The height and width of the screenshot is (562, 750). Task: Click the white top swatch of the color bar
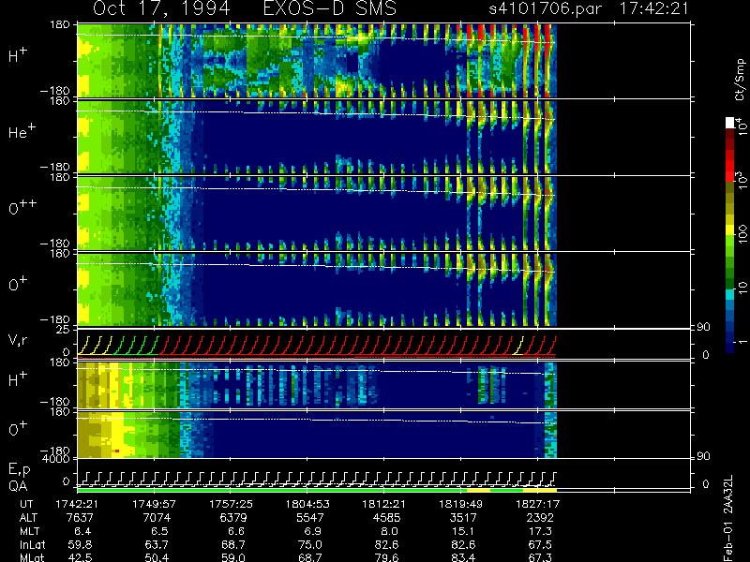(730, 123)
